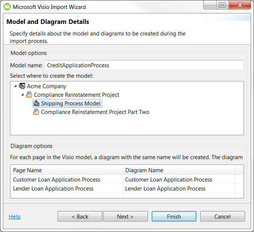254x232 pixels.
Task: Cancel the import wizard
Action: pyautogui.click(x=222, y=216)
